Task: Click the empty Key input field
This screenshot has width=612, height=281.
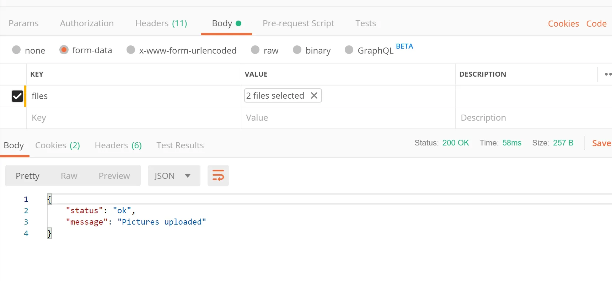Action: click(x=133, y=118)
